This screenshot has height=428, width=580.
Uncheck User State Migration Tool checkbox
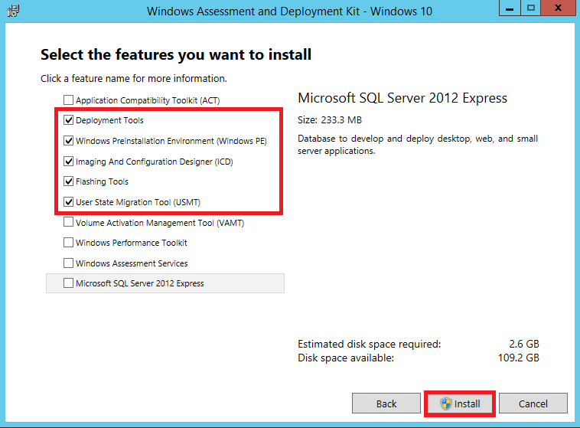(x=68, y=202)
